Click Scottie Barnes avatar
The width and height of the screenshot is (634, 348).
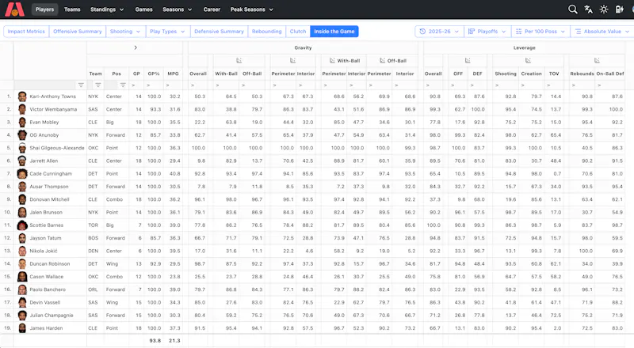(22, 225)
